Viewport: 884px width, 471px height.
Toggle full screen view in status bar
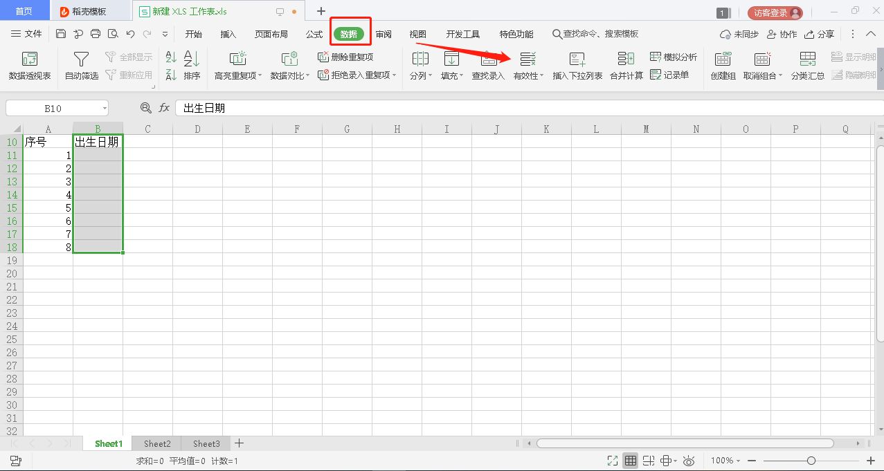(612, 461)
